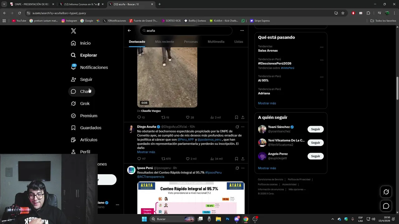This screenshot has width=399, height=224.
Task: Open Guardados bookmarks
Action: pos(86,128)
